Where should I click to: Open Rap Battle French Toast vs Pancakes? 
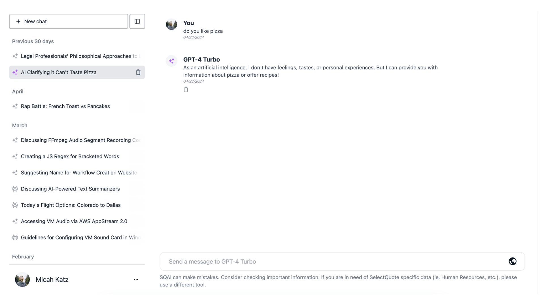(x=77, y=106)
